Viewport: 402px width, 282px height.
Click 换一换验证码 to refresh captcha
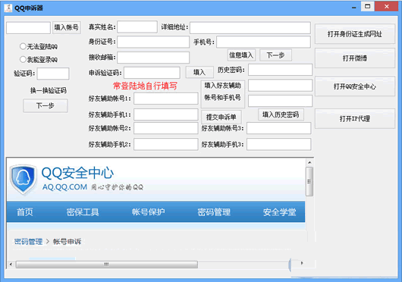click(x=49, y=90)
